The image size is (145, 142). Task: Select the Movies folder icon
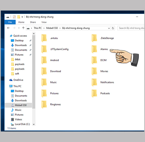tap(94, 72)
